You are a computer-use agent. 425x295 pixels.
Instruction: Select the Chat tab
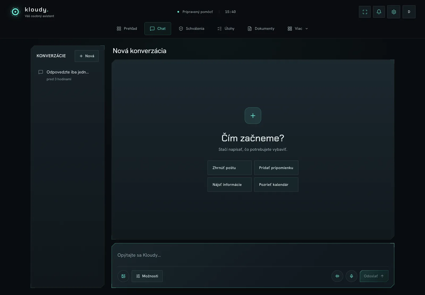point(158,28)
